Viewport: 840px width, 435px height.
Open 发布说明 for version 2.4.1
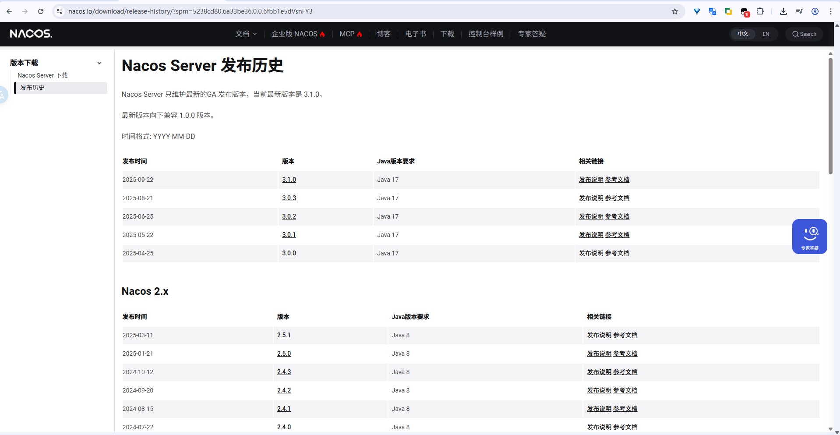point(599,409)
